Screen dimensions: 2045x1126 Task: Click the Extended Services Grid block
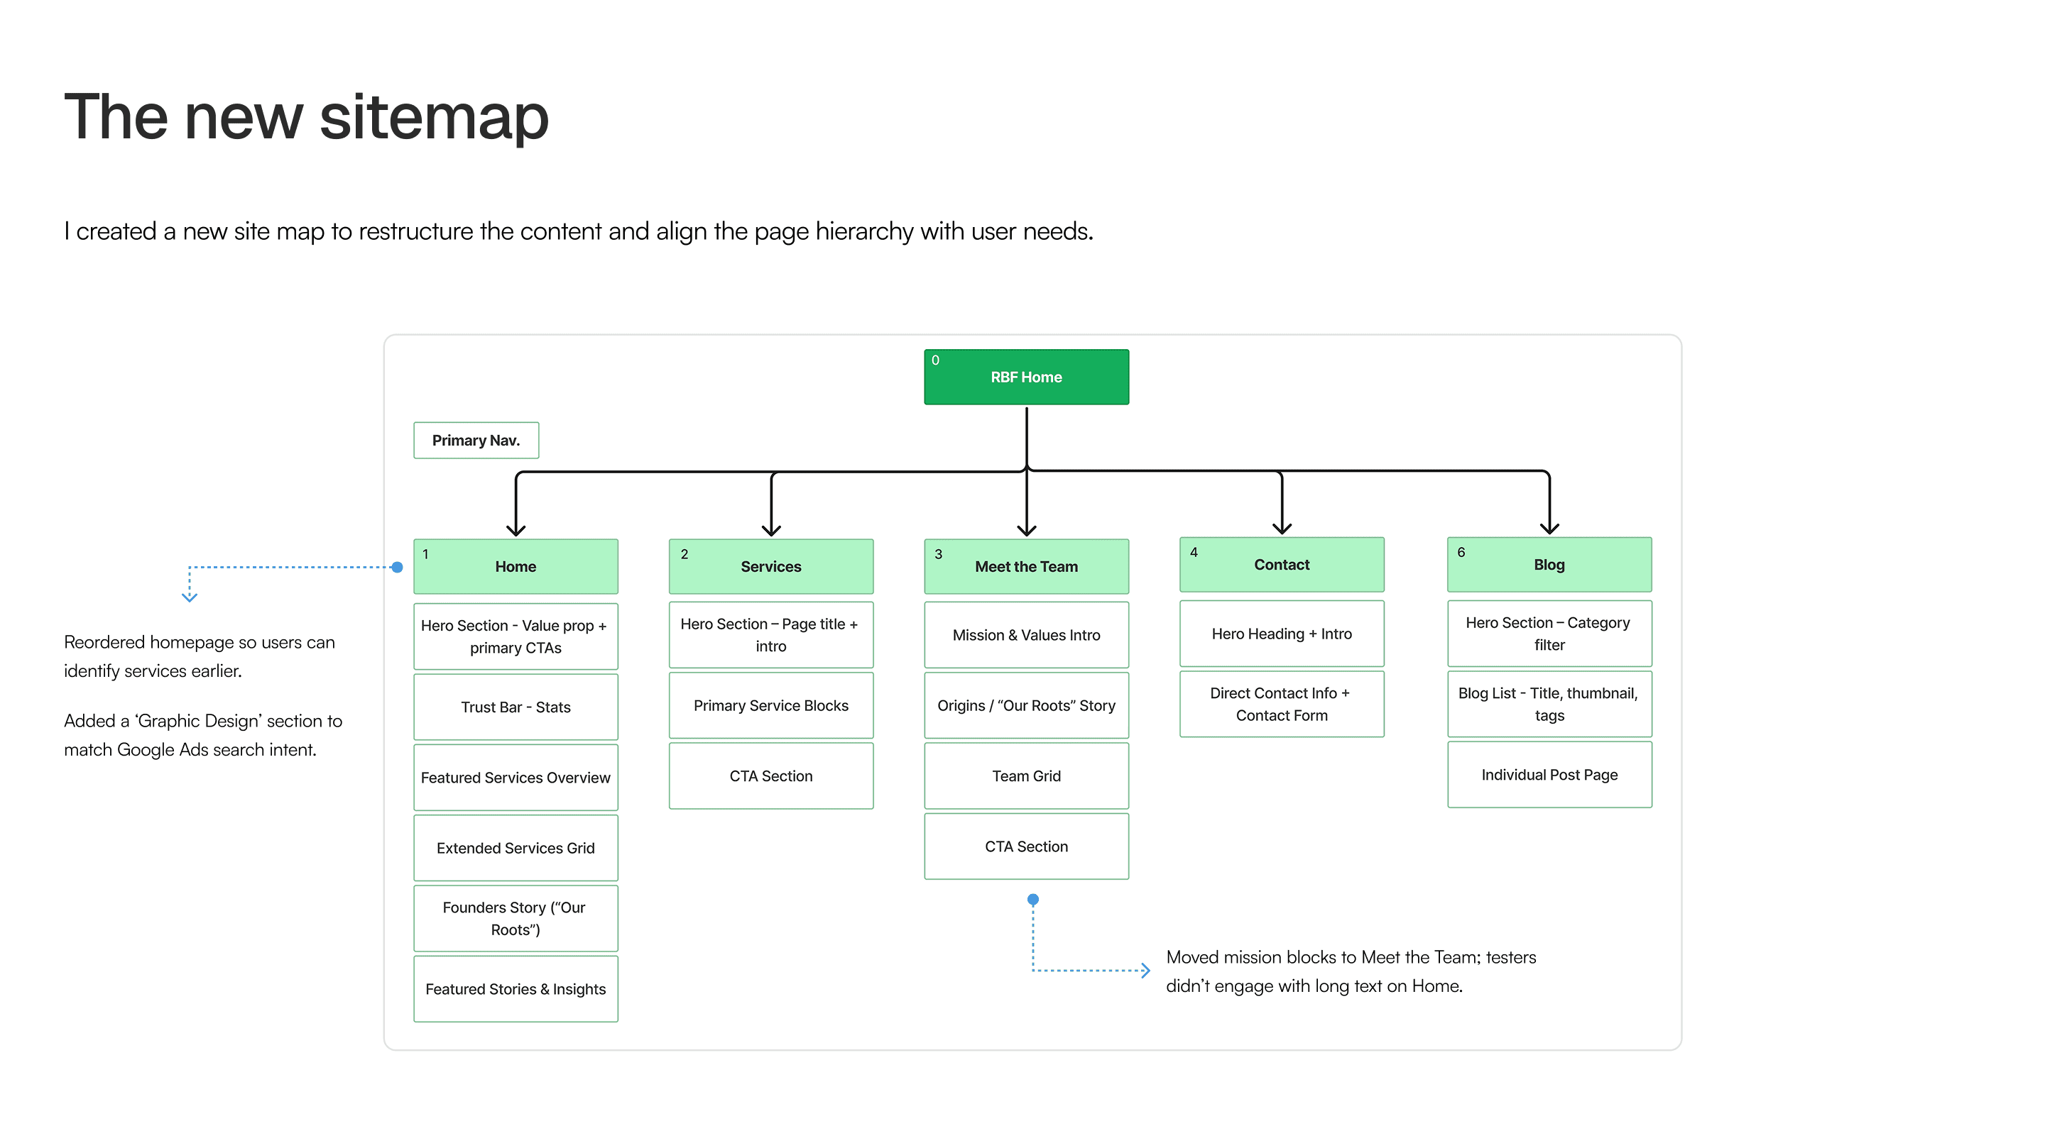pos(516,847)
